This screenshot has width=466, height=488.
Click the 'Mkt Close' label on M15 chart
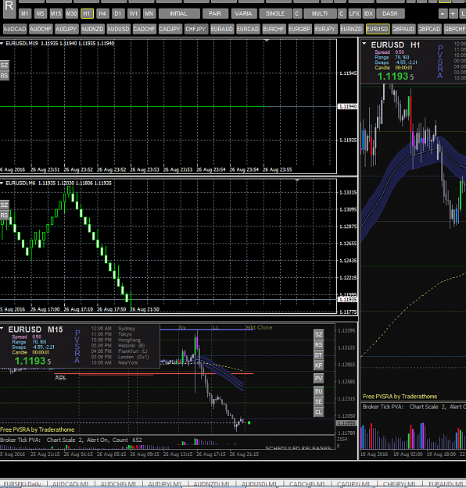(259, 327)
